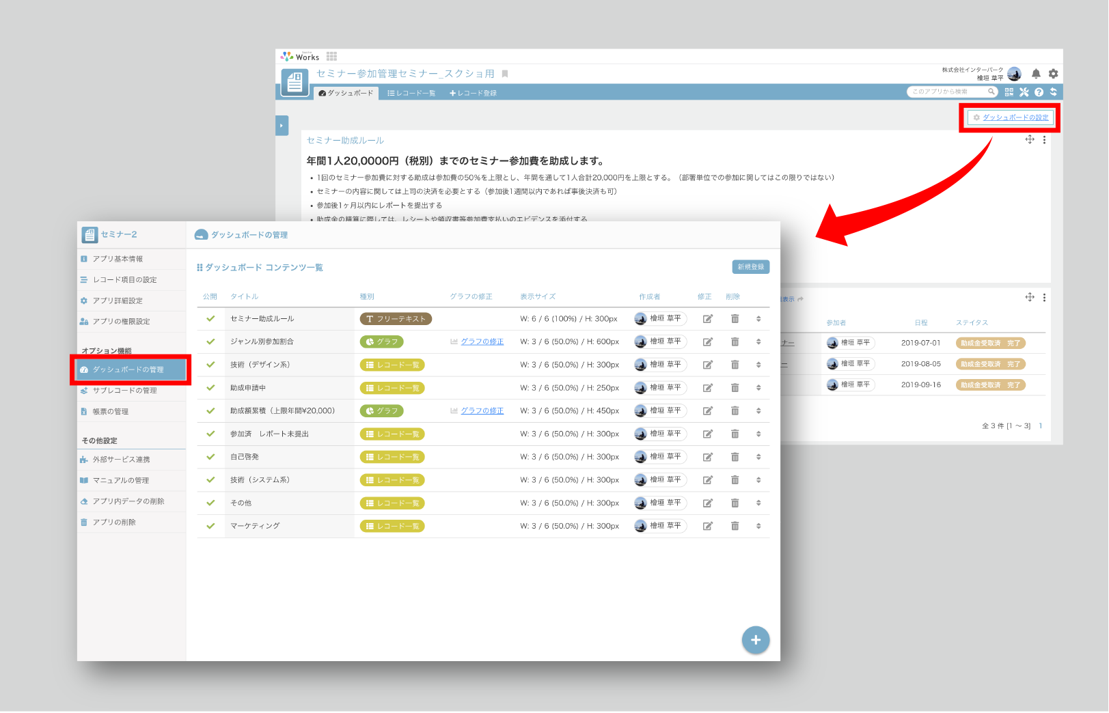Screen dimensions: 1109x713
Task: Open the ダッシュボードの設定 link
Action: pyautogui.click(x=1011, y=117)
